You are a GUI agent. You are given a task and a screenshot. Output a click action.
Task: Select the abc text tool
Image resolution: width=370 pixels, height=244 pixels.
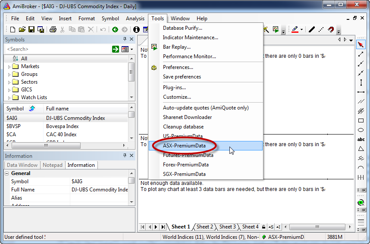pos(361,139)
